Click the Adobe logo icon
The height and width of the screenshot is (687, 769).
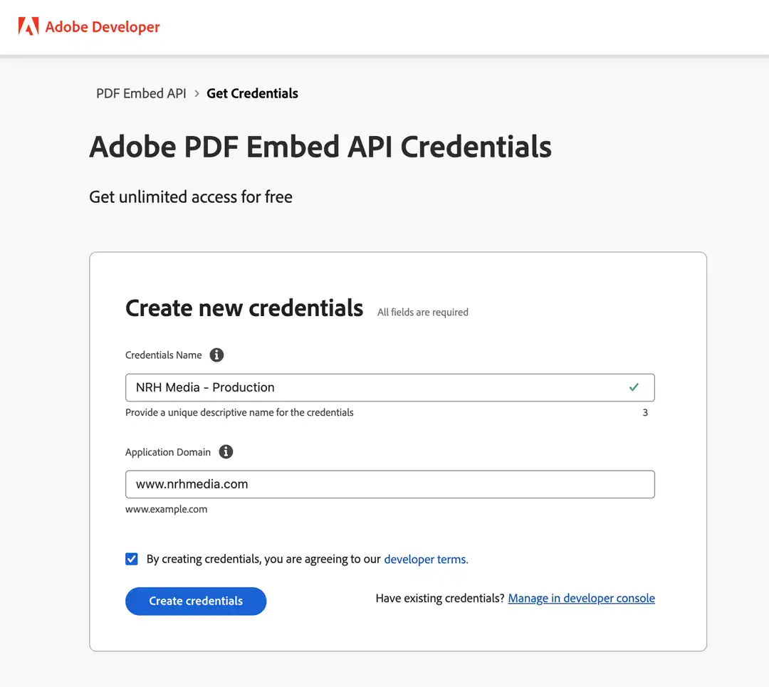click(28, 26)
